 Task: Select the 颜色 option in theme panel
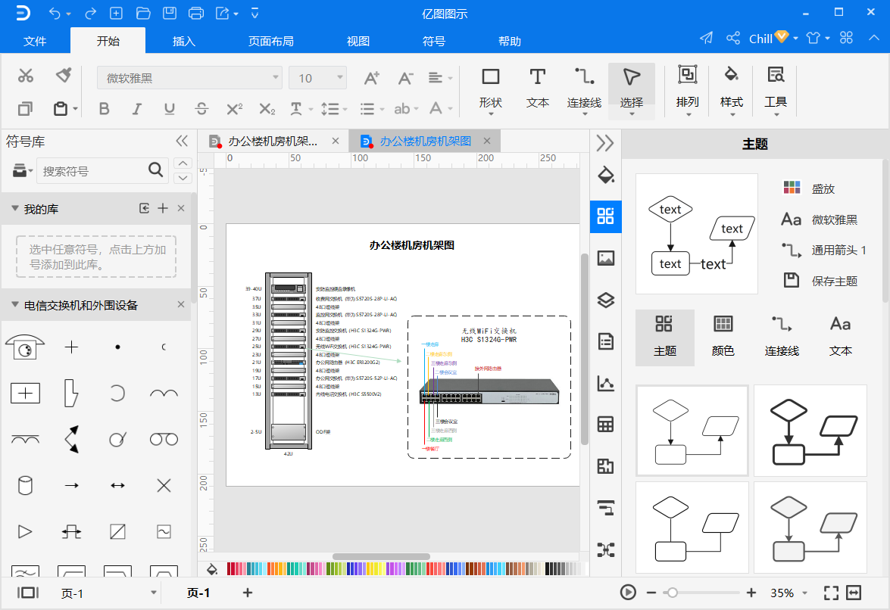pyautogui.click(x=723, y=336)
